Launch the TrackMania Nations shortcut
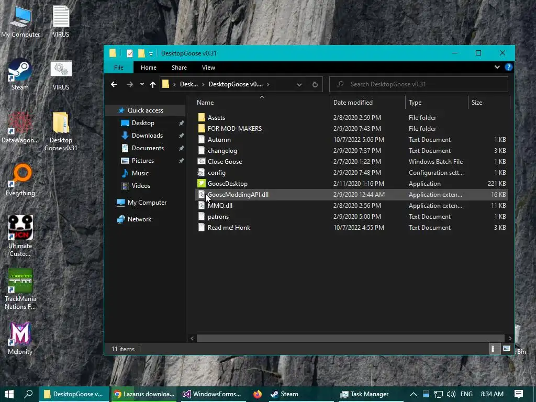The width and height of the screenshot is (536, 402). click(20, 289)
